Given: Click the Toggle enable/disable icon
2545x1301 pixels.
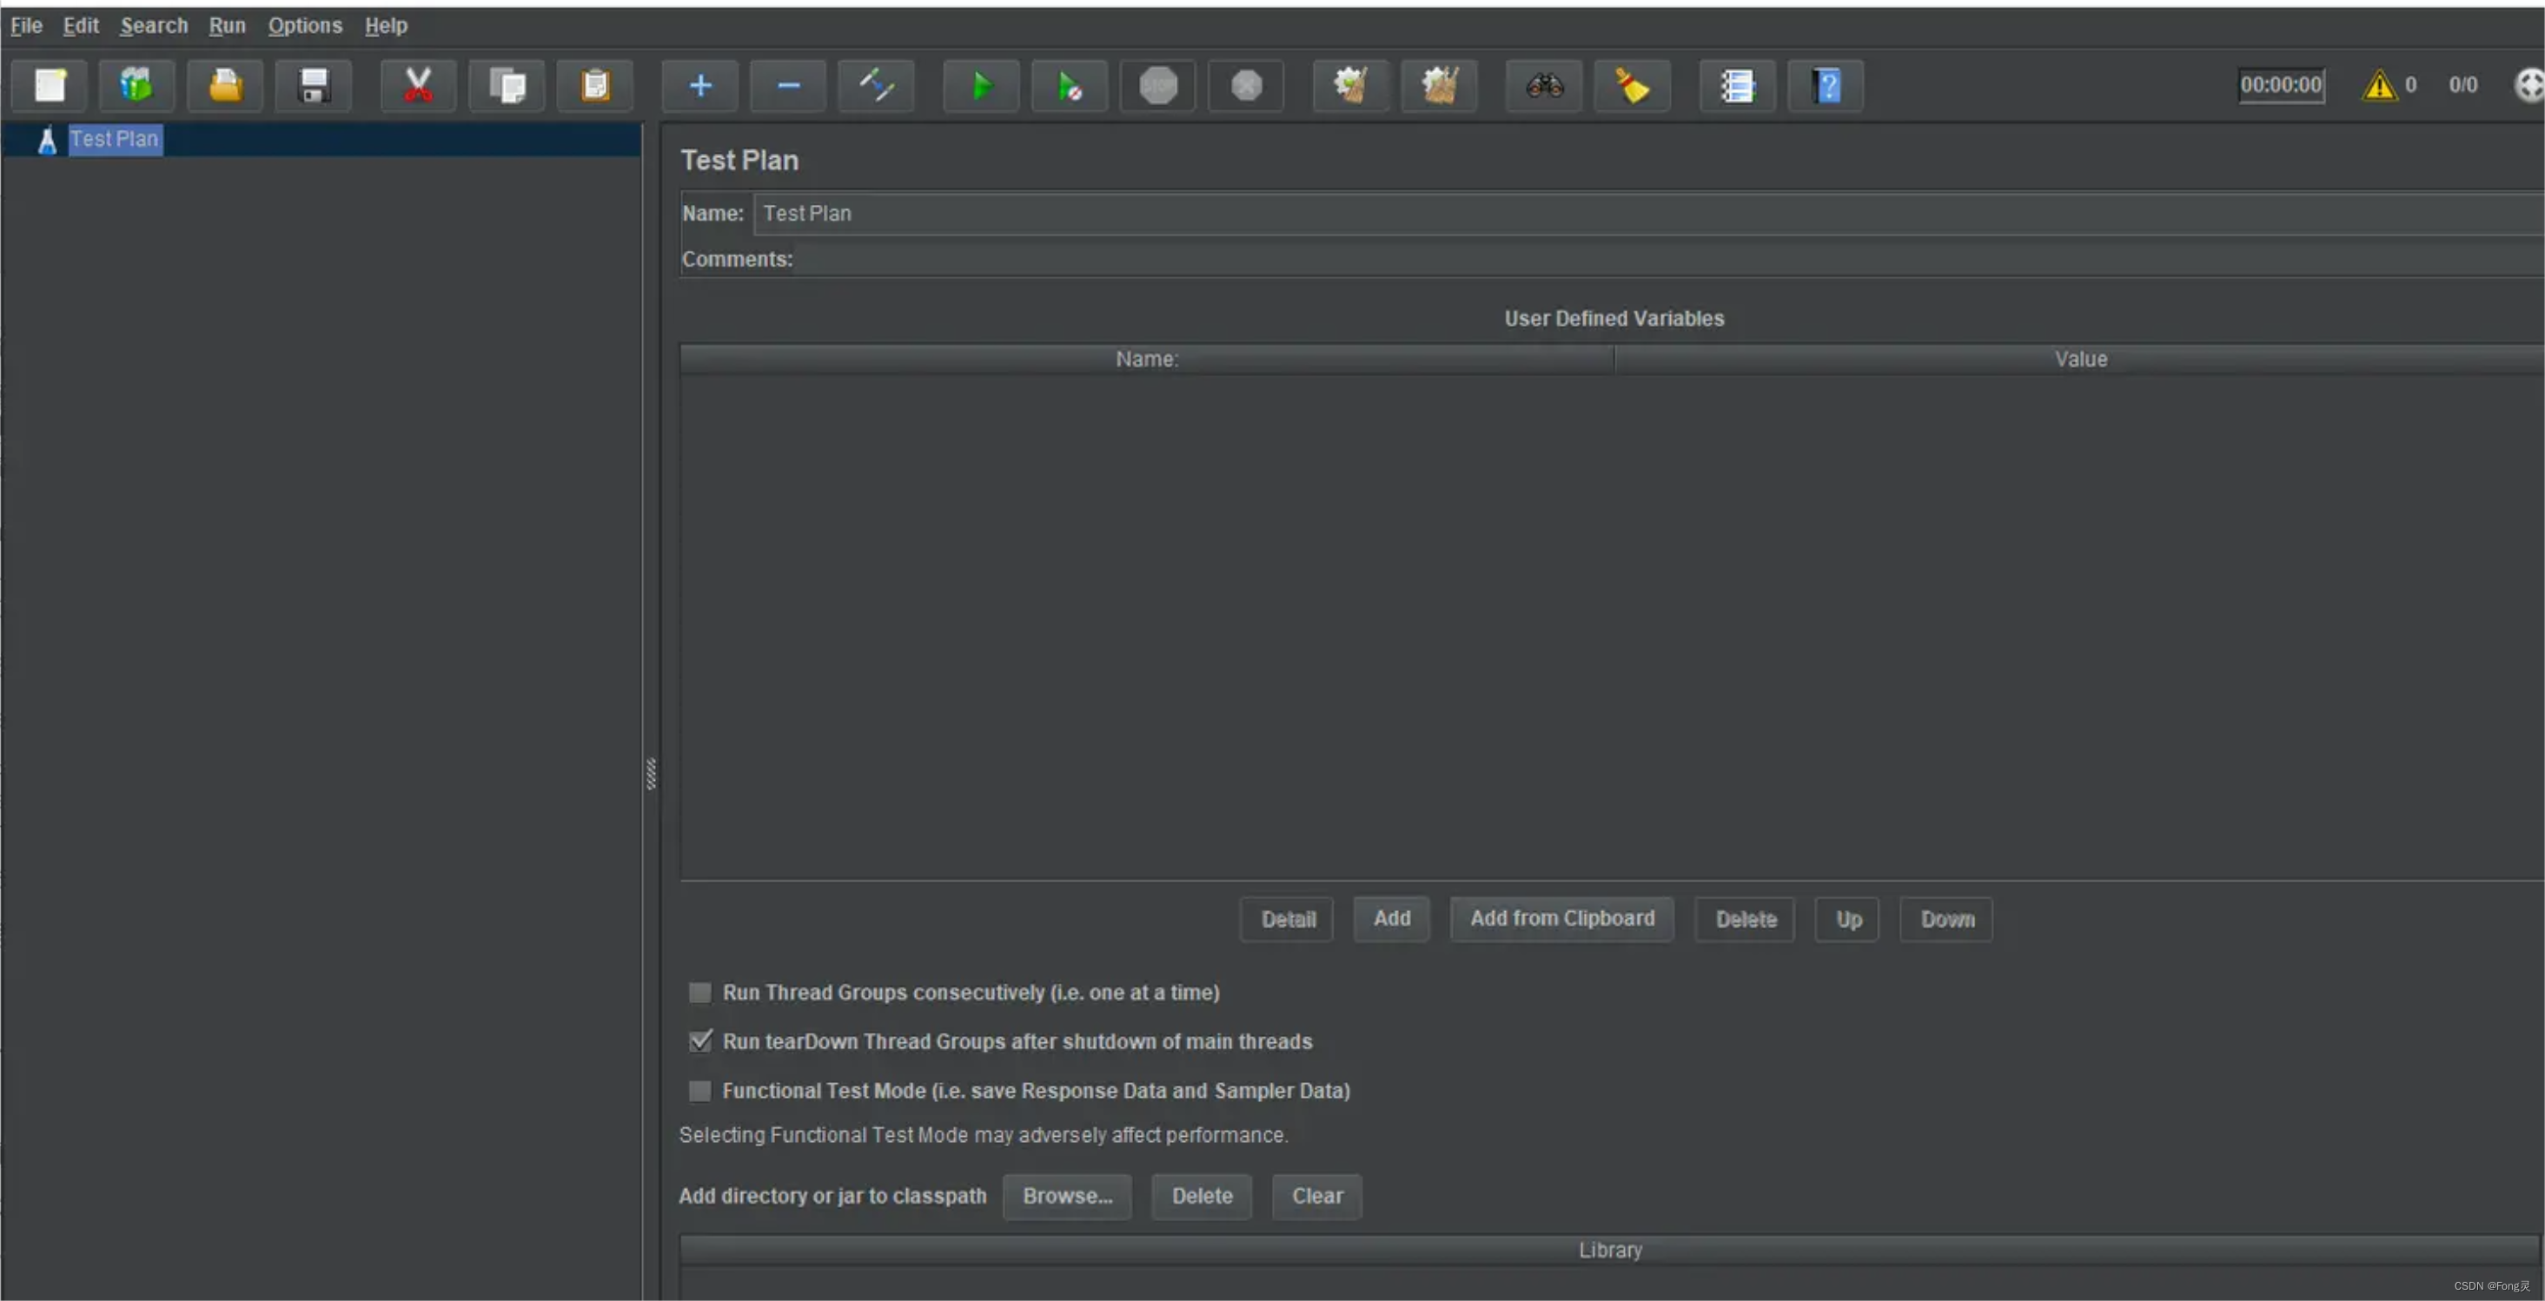Looking at the screenshot, I should point(877,86).
